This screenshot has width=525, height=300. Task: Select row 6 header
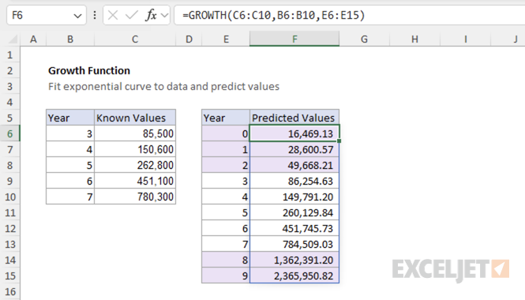(x=10, y=133)
